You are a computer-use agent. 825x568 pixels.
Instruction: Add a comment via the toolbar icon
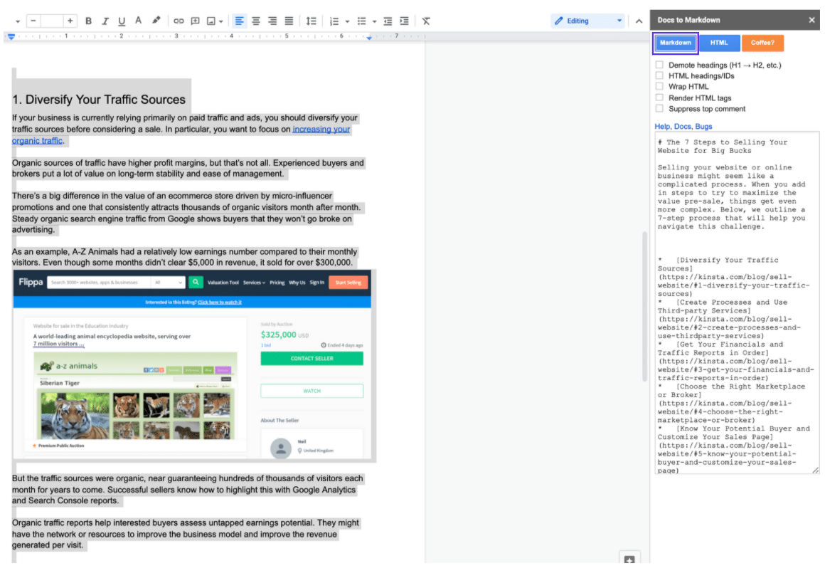[x=195, y=21]
